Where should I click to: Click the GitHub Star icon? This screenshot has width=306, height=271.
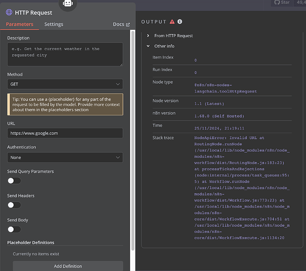click(x=277, y=2)
